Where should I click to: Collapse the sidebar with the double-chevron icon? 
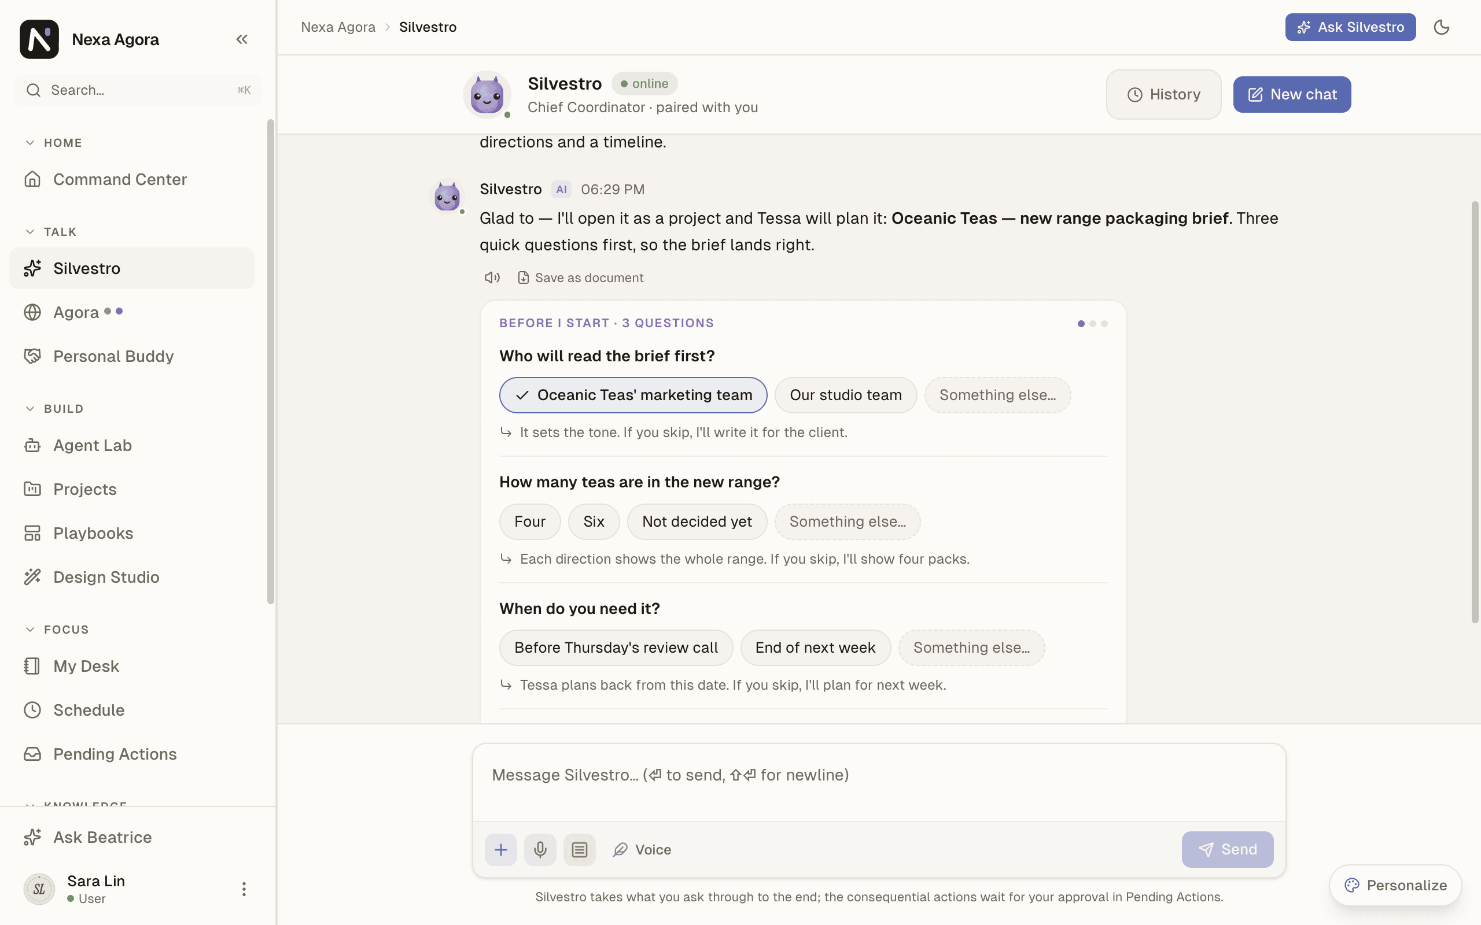click(x=242, y=39)
